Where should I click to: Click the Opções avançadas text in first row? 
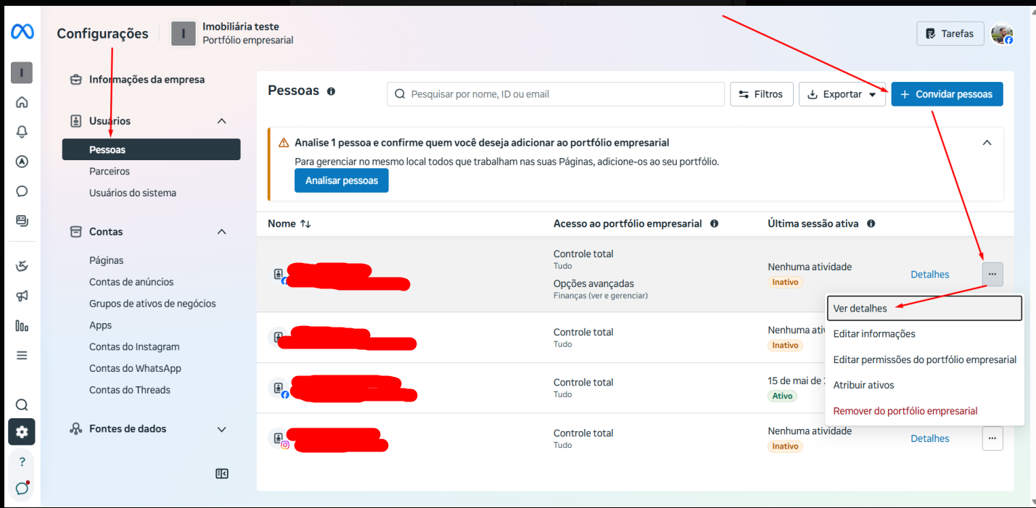pyautogui.click(x=593, y=283)
